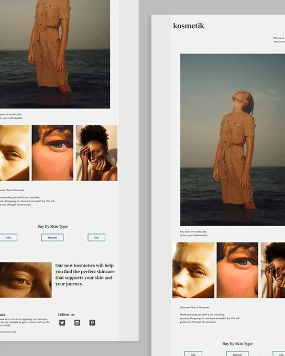Click 'Buy By Skin Type' heading on kosmetik page
The image size is (285, 356).
(x=237, y=343)
